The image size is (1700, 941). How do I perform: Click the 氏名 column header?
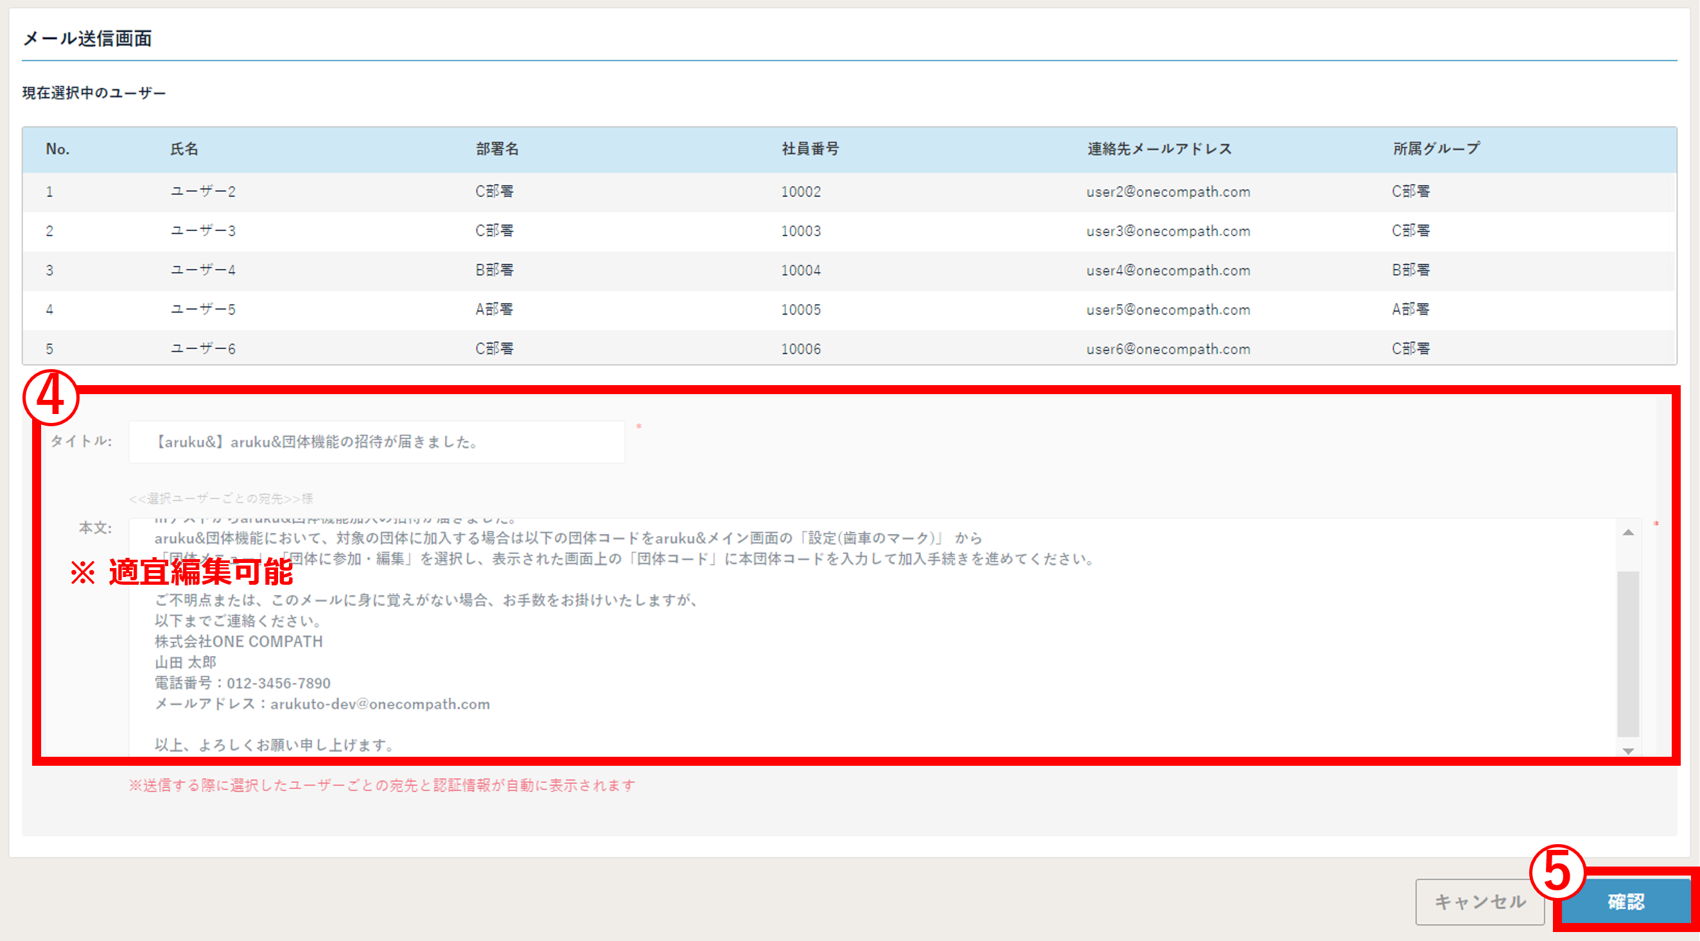click(184, 149)
